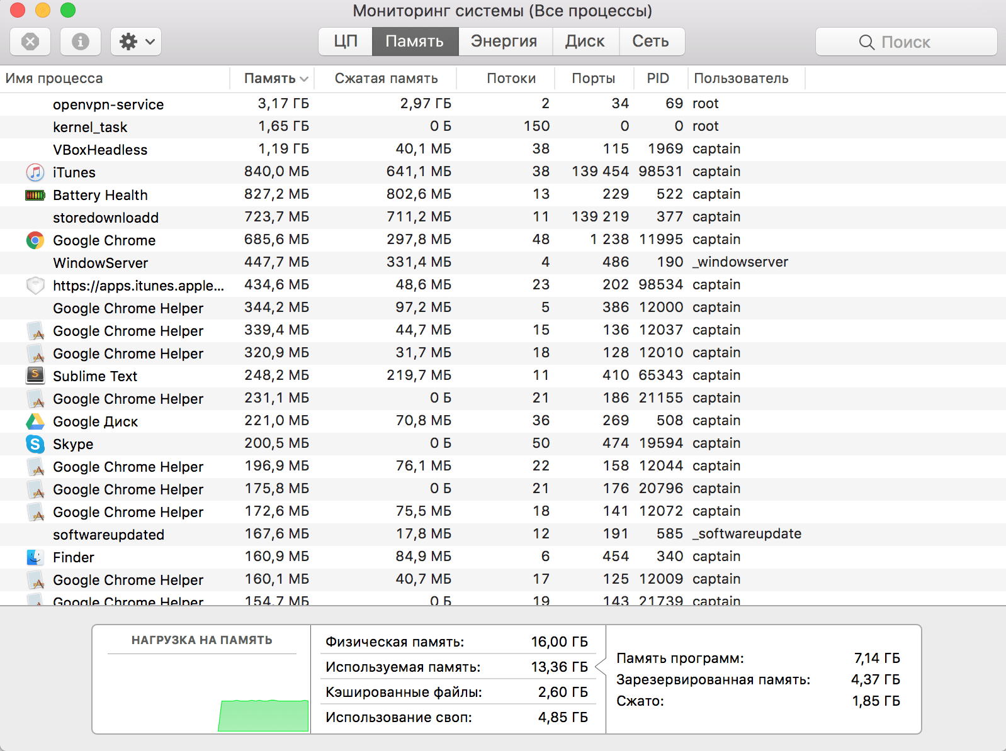Click the _softwareupdate user entry

pos(747,533)
